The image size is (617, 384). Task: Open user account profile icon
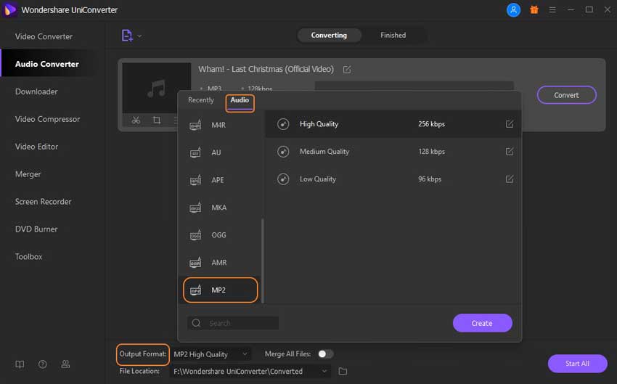click(513, 10)
